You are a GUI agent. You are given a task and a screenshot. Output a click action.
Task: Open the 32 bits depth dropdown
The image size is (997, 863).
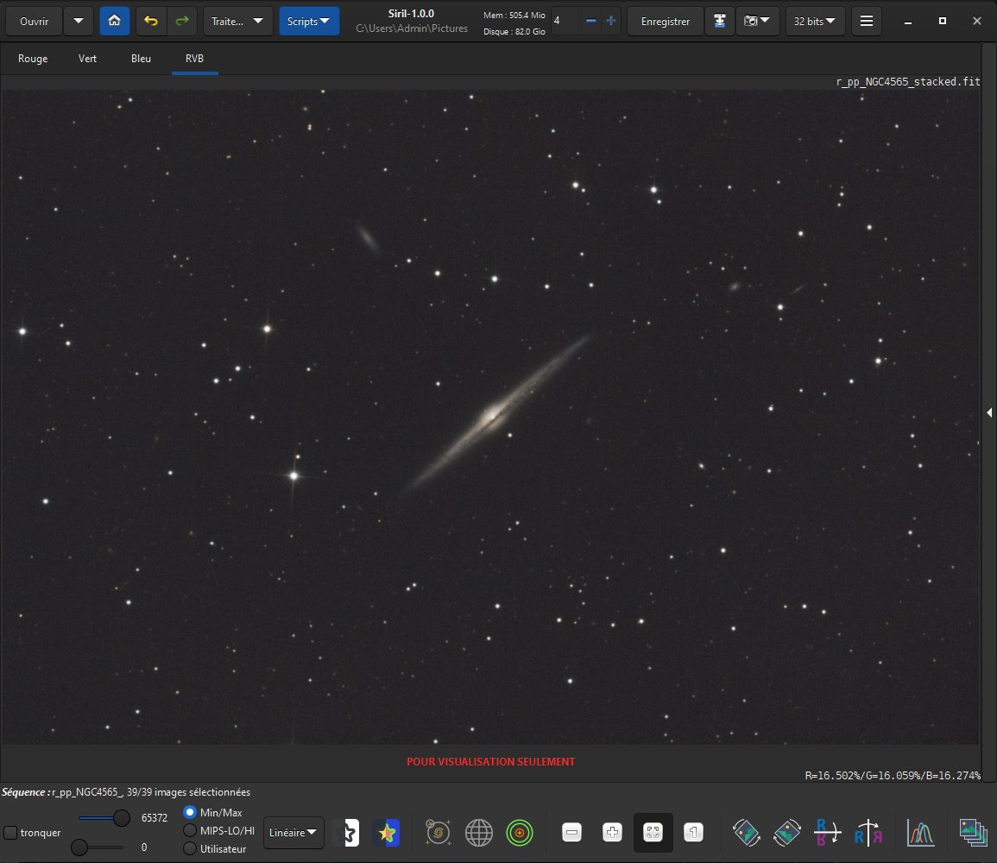point(815,21)
